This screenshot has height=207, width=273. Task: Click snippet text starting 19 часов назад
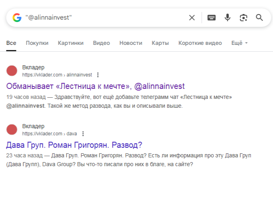(x=119, y=101)
